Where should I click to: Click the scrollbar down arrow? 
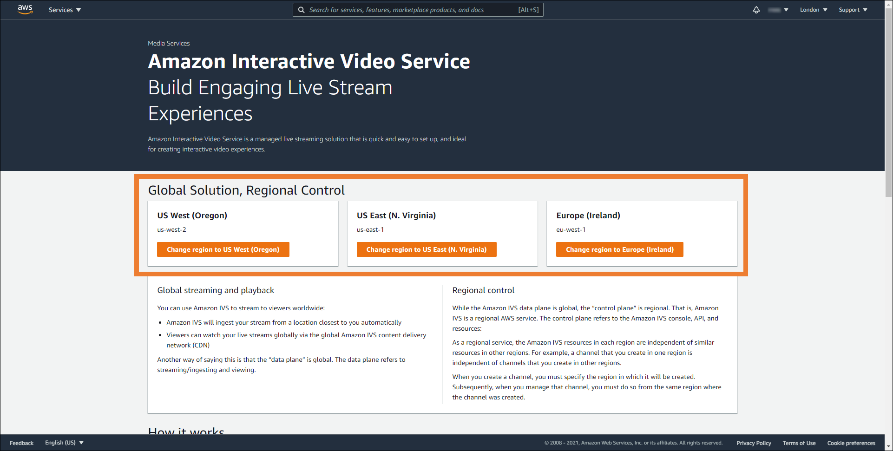coord(888,447)
